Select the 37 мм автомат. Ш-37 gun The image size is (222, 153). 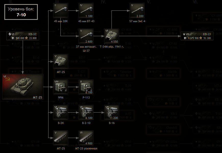point(86,36)
